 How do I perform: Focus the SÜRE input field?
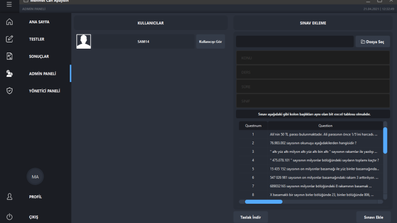click(313, 87)
